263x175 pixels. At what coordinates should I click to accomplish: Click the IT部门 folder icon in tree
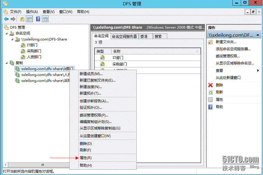[x=23, y=45]
